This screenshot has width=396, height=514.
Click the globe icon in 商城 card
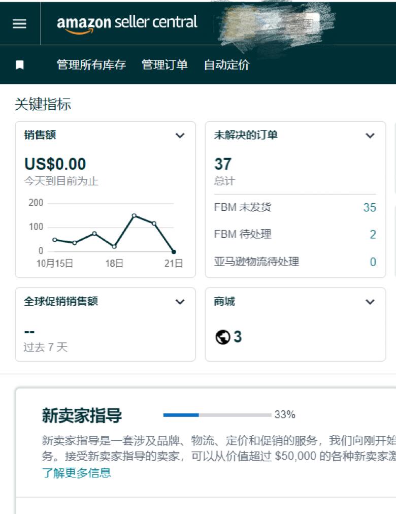tap(223, 337)
